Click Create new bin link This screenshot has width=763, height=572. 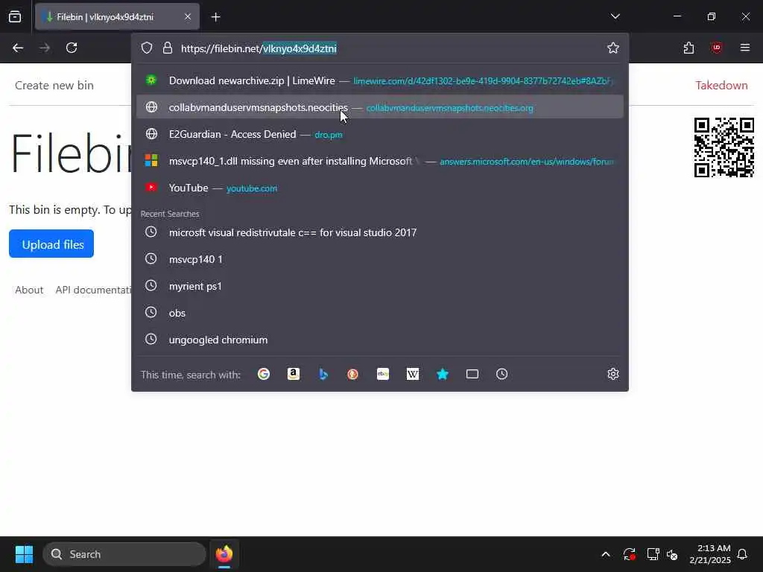point(54,85)
